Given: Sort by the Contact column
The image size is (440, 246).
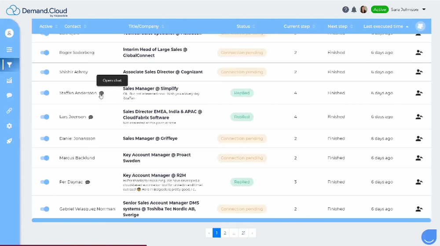Looking at the screenshot, I should [x=75, y=26].
